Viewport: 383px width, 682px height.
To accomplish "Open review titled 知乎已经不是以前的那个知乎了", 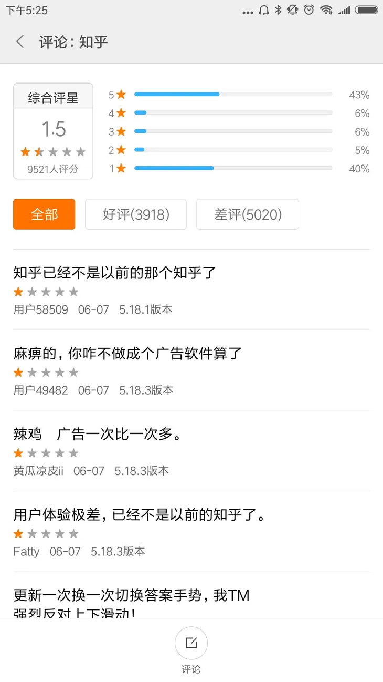I will [115, 273].
